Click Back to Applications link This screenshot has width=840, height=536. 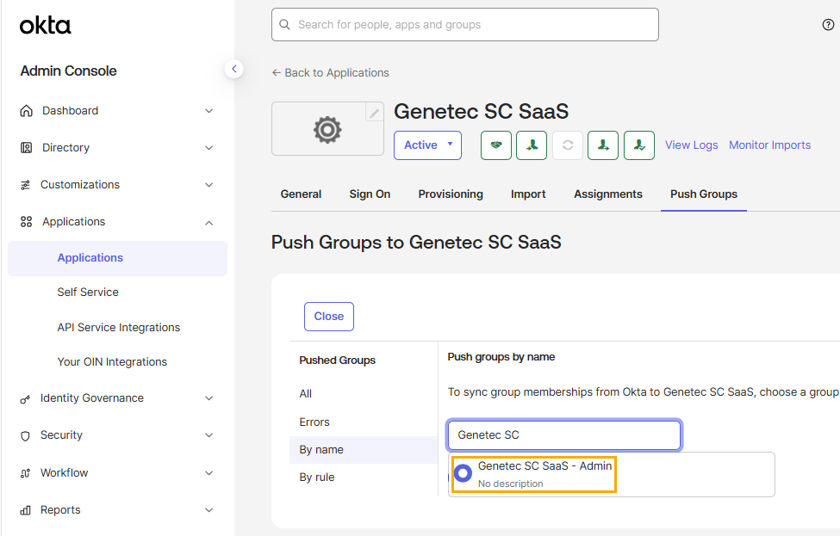(331, 73)
